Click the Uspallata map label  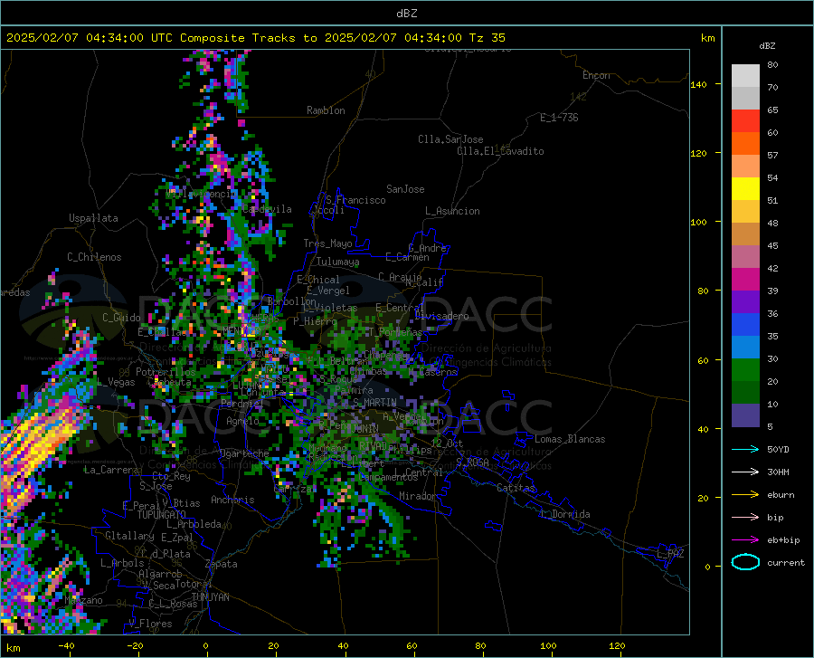point(93,219)
